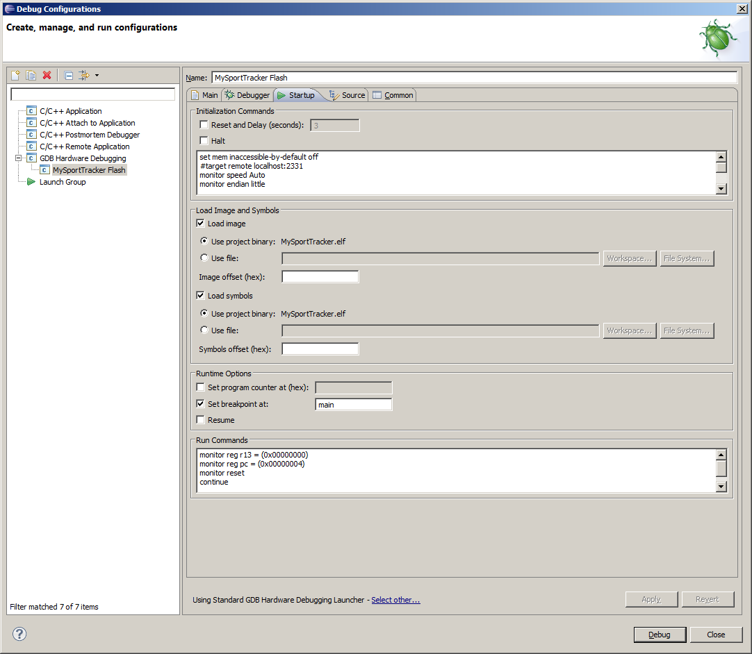The image size is (752, 654).
Task: Click the Collapse All icon
Action: [69, 75]
